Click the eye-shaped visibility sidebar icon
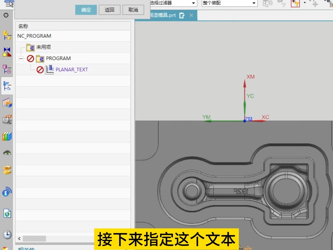 7,152
